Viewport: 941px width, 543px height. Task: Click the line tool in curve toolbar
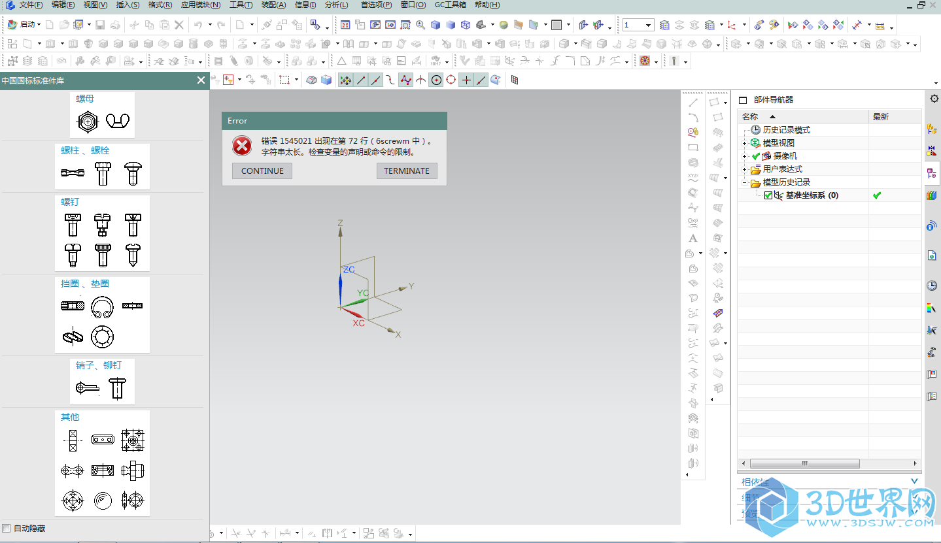tap(693, 103)
